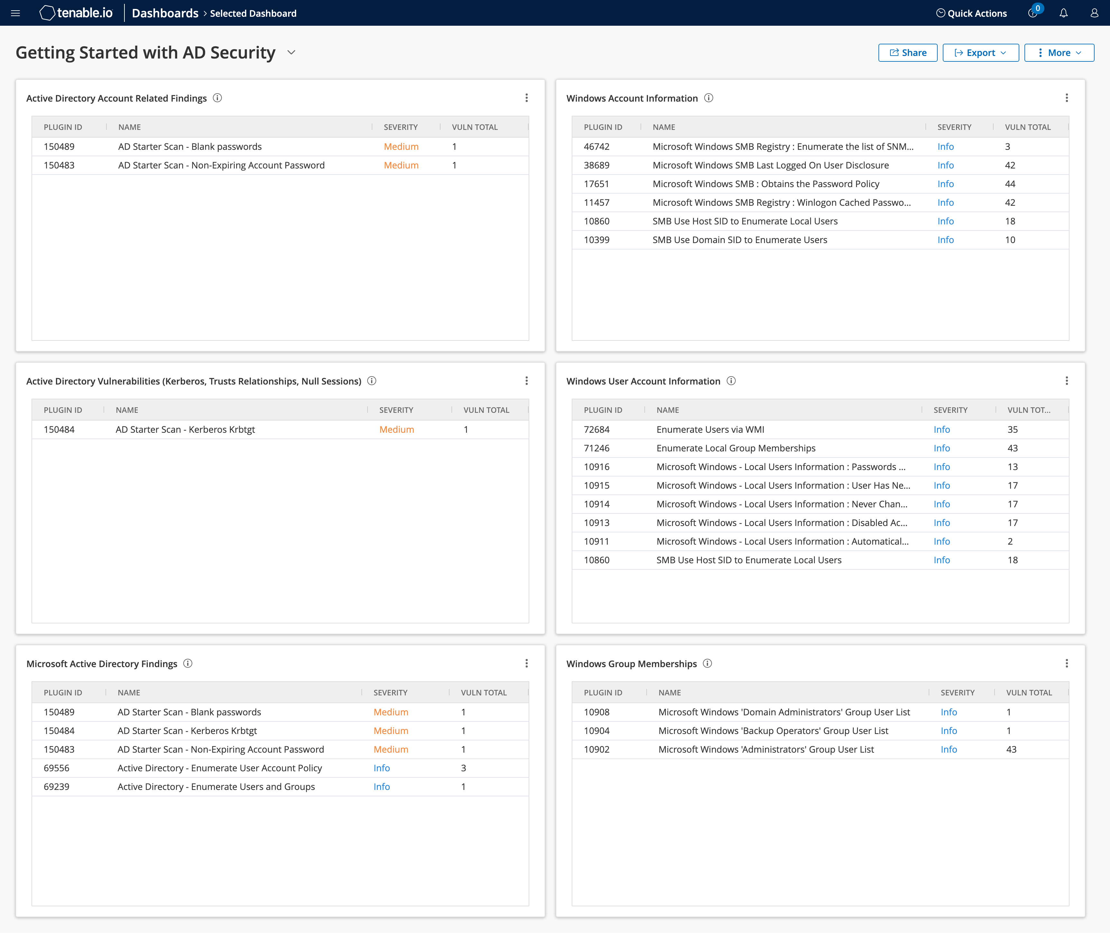Image resolution: width=1110 pixels, height=933 pixels.
Task: Click plugin ID 46742
Action: click(x=596, y=147)
